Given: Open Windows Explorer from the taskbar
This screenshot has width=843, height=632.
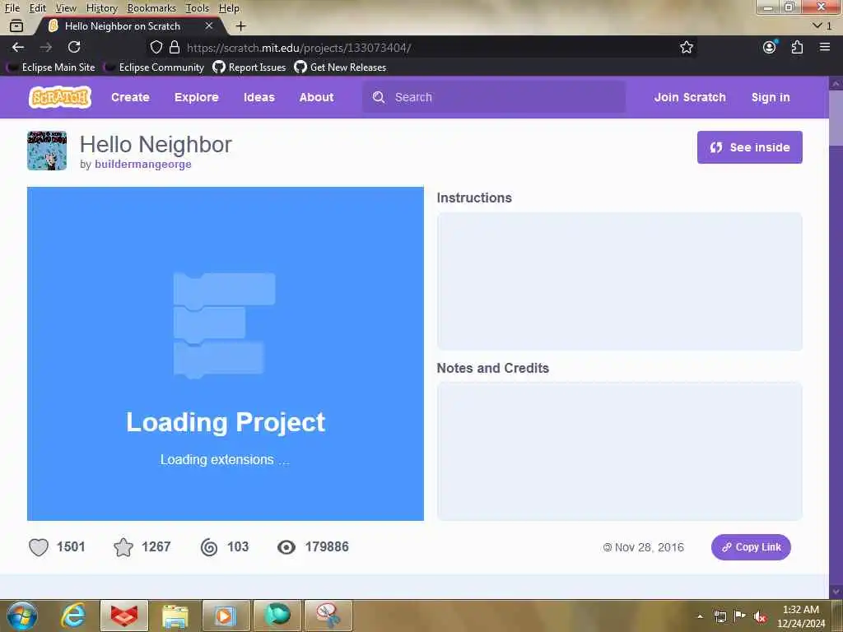Looking at the screenshot, I should (175, 616).
